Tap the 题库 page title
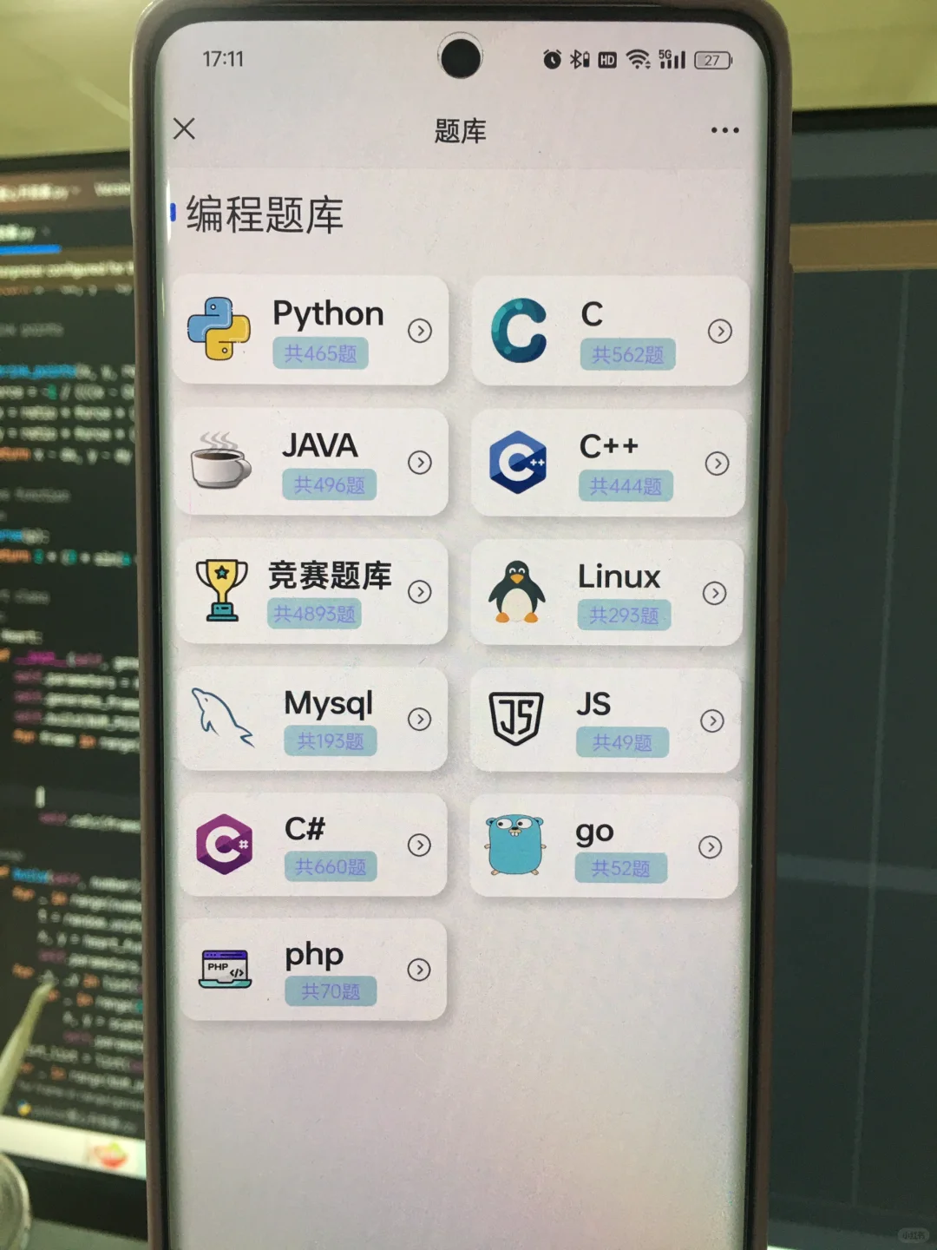Screen dimensions: 937x1250 click(461, 131)
